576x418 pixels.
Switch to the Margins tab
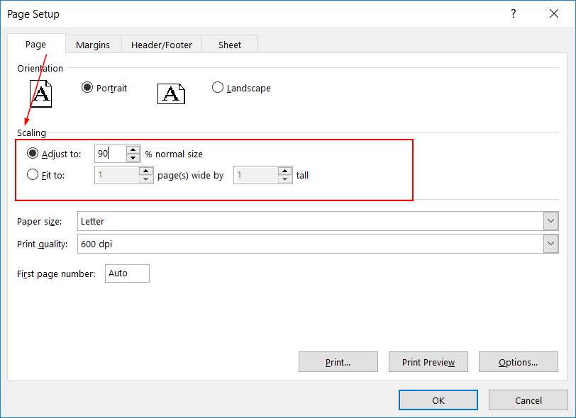coord(93,45)
